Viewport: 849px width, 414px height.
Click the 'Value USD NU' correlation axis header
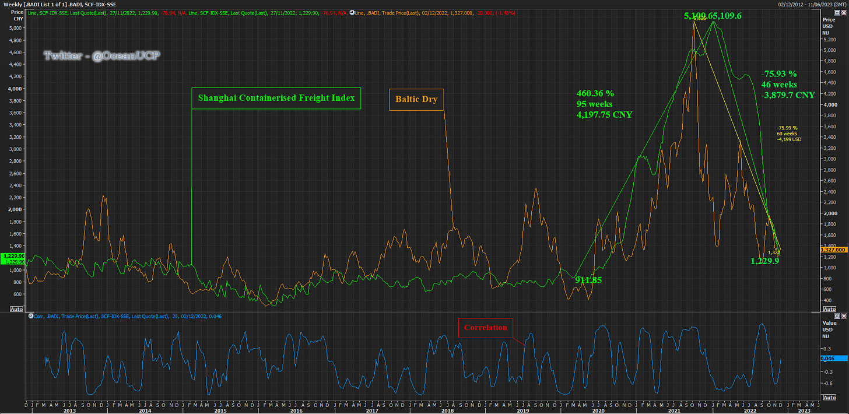point(829,330)
